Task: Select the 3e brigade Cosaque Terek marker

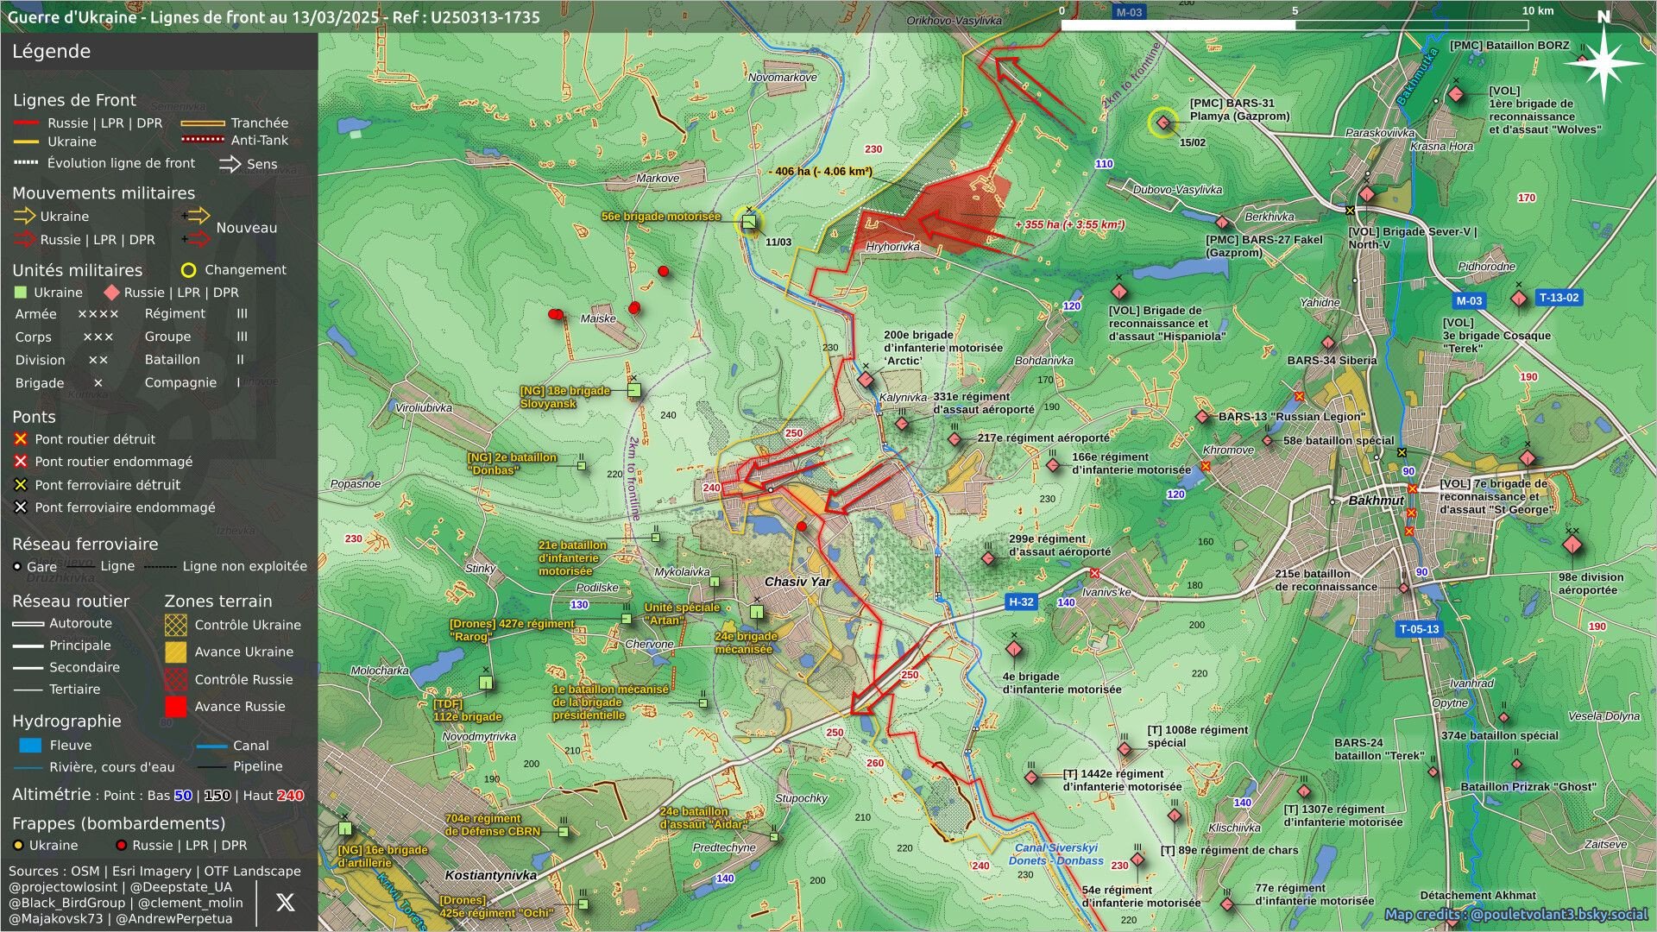Action: (1519, 299)
